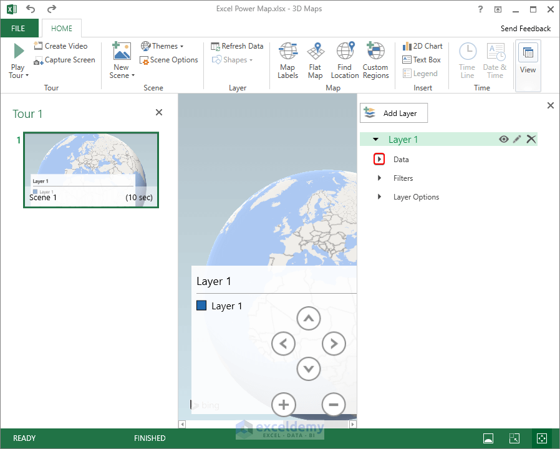560x449 pixels.
Task: Open Scene Options
Action: pos(168,60)
